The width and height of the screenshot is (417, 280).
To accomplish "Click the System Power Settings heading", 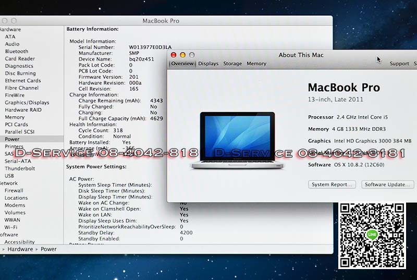I will (96, 167).
